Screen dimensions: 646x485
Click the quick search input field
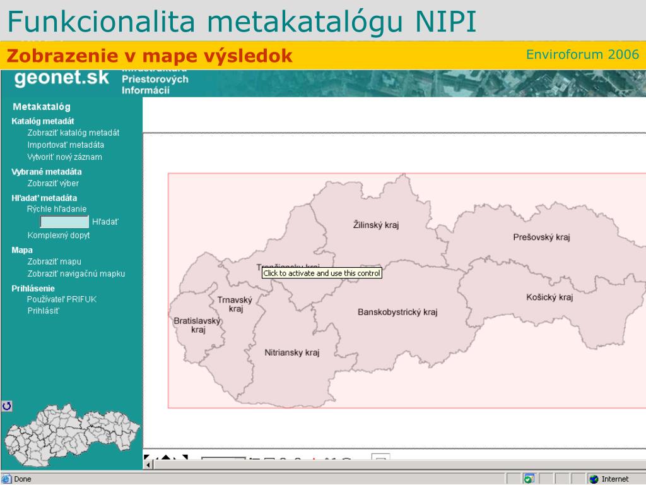[x=64, y=222]
